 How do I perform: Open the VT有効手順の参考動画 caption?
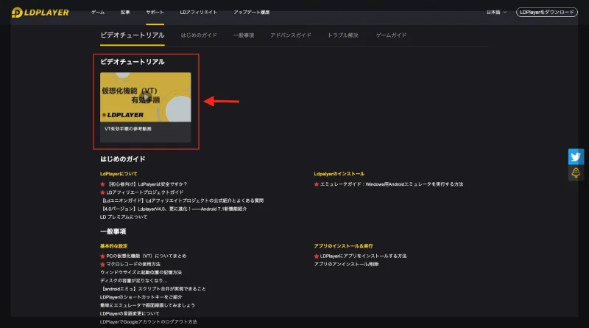click(x=127, y=129)
